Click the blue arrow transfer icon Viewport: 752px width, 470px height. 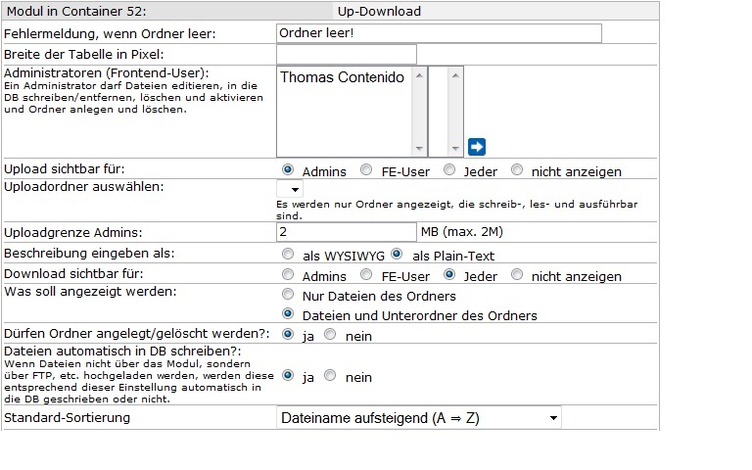click(477, 147)
